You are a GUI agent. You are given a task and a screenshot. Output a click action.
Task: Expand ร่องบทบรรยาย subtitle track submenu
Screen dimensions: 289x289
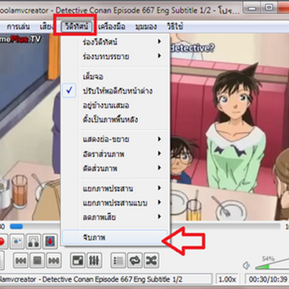[115, 56]
